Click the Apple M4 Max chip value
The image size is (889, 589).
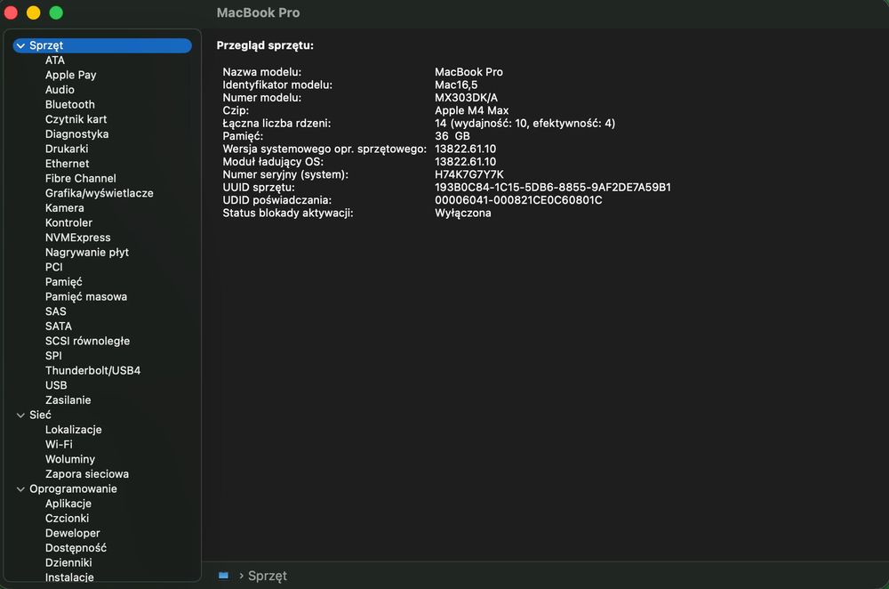(x=472, y=110)
